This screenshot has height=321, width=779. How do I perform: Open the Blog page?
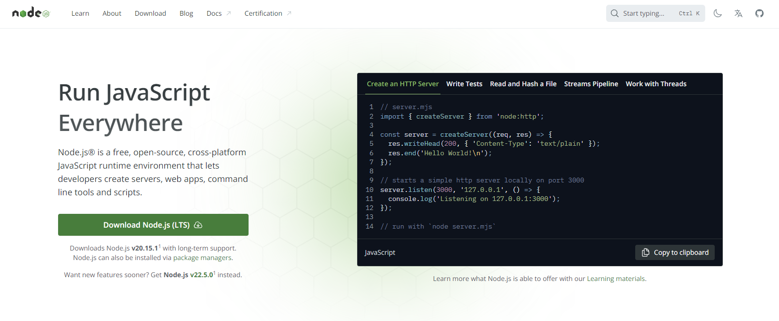click(x=186, y=13)
